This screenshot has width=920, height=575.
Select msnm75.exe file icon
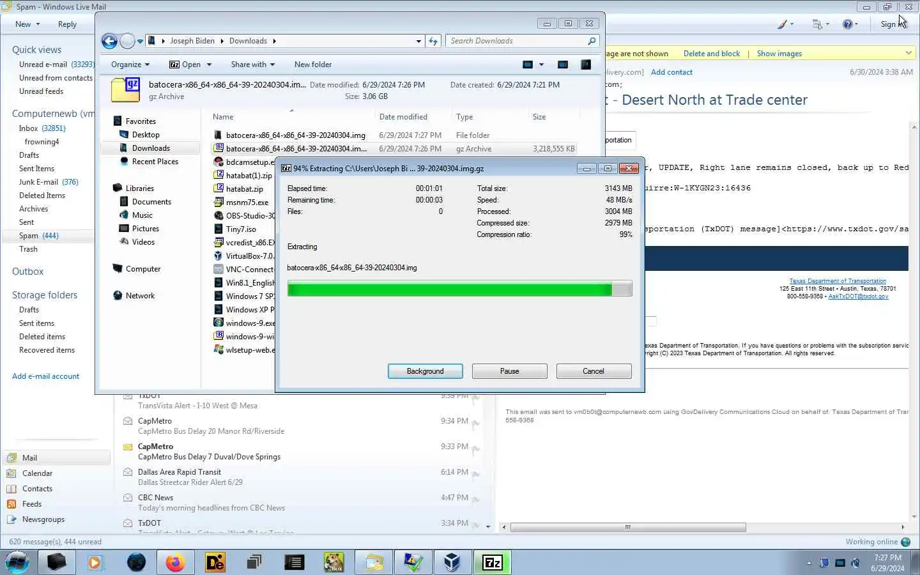point(218,202)
